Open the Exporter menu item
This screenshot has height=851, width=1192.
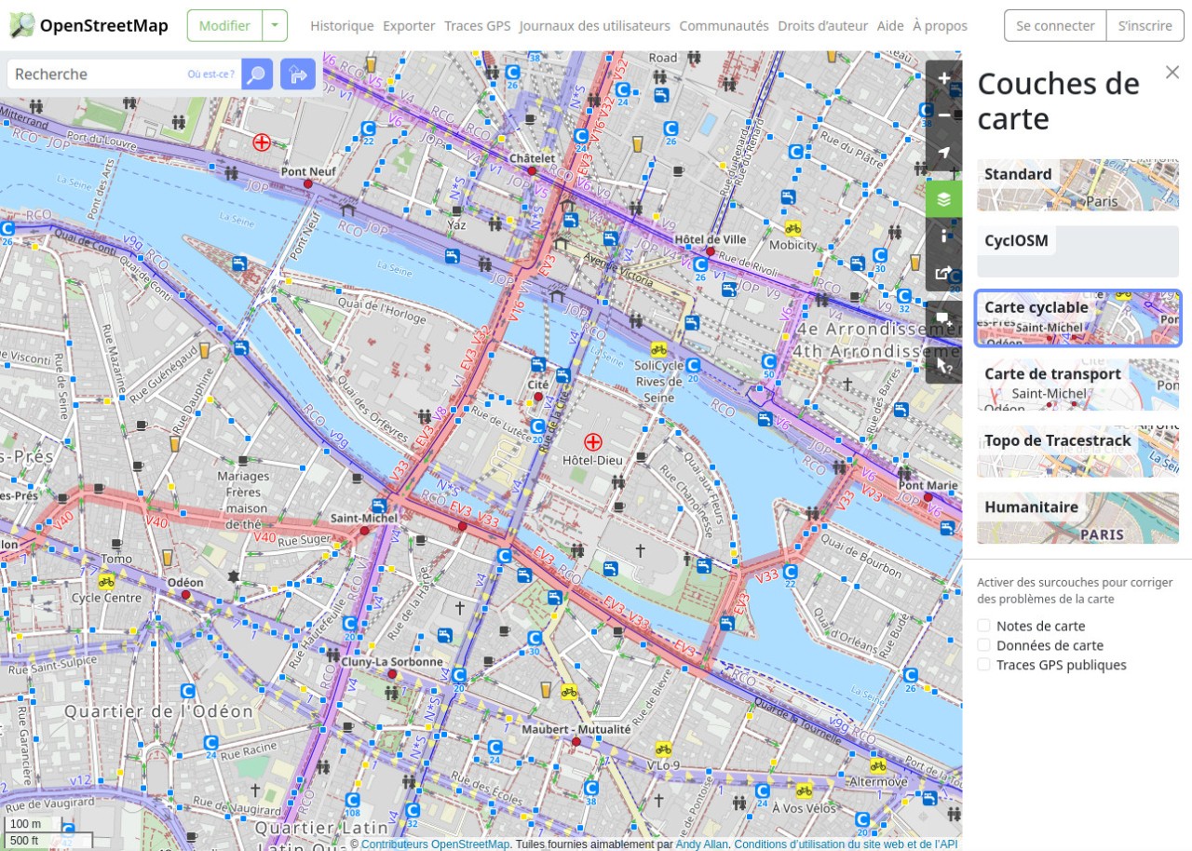tap(409, 26)
